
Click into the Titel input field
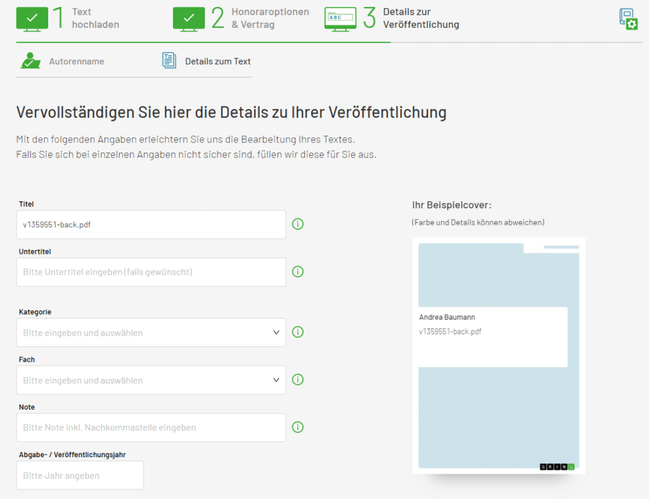click(151, 225)
